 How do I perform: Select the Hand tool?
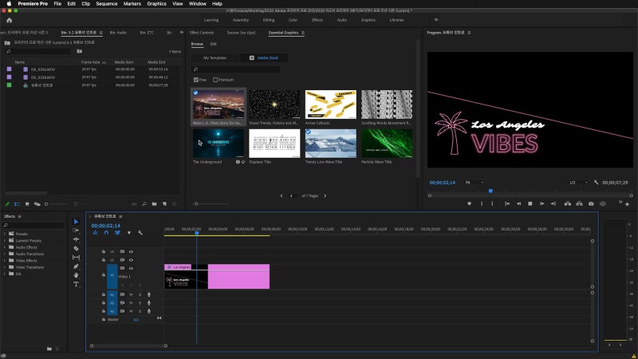pos(76,275)
